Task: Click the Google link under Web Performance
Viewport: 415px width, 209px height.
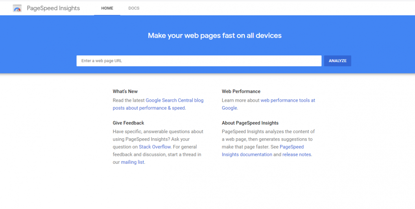Action: point(229,108)
